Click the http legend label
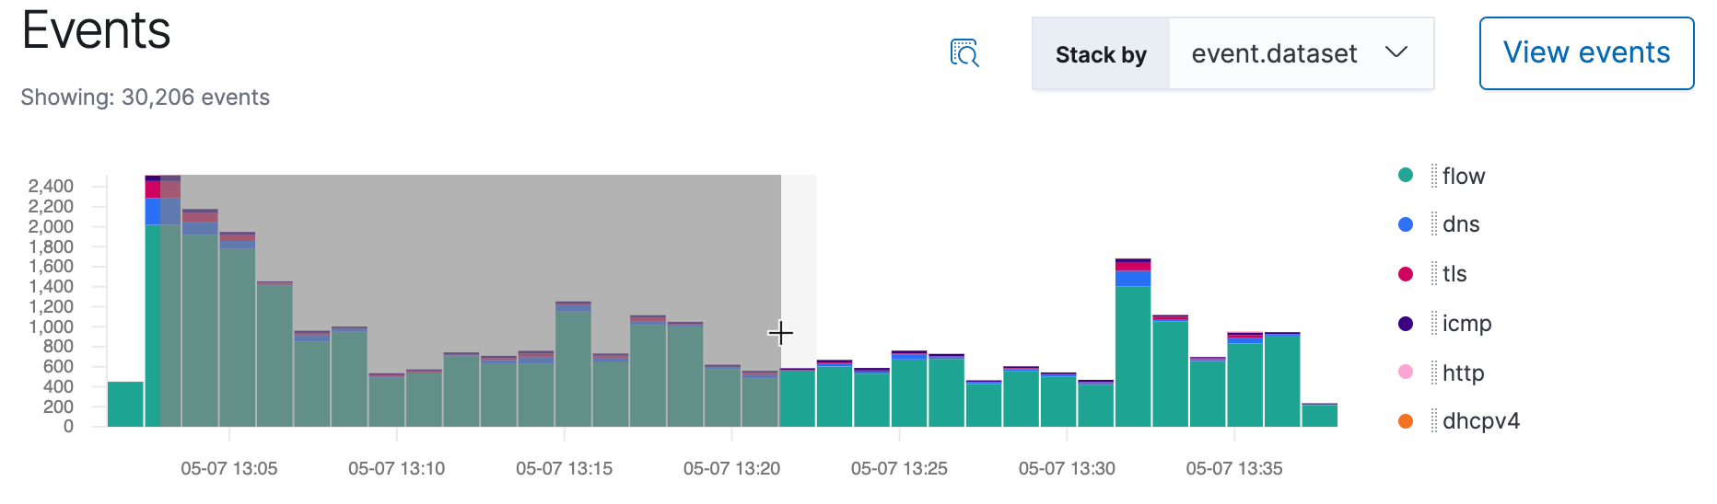Image resolution: width=1717 pixels, height=504 pixels. click(1463, 372)
